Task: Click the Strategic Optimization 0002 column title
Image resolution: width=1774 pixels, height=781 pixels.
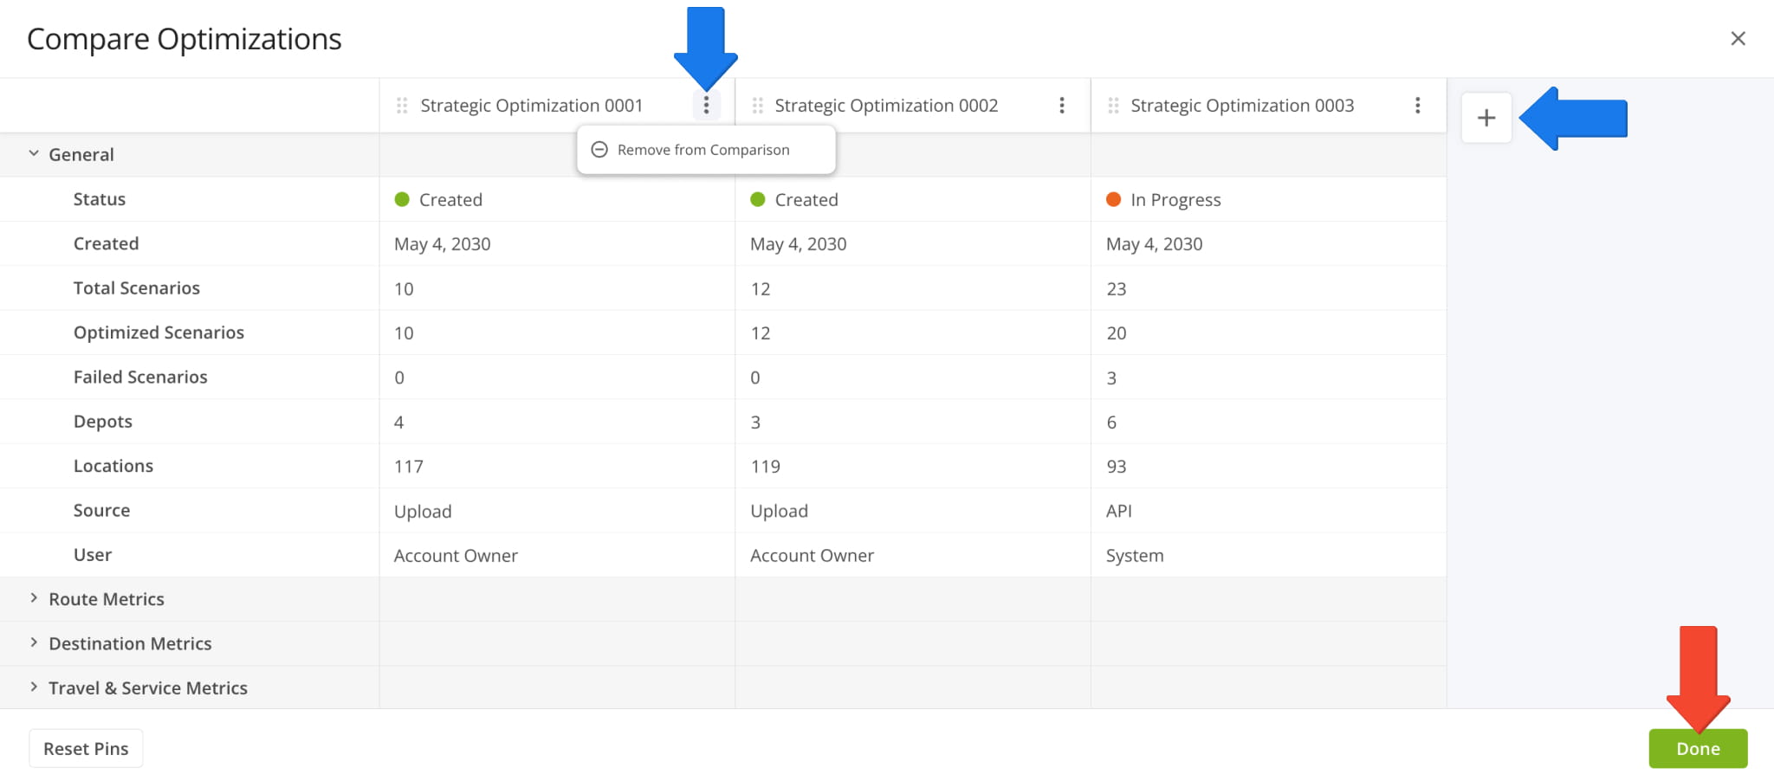Action: pyautogui.click(x=885, y=106)
